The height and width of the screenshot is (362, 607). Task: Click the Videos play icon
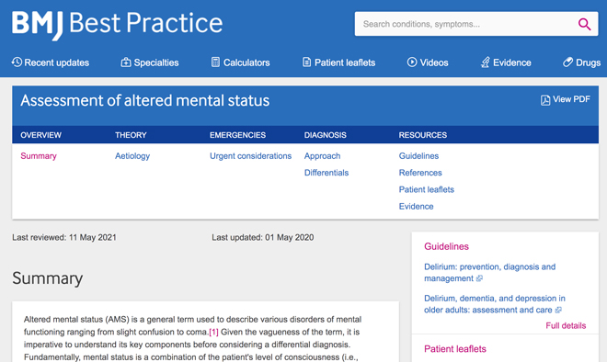point(412,62)
